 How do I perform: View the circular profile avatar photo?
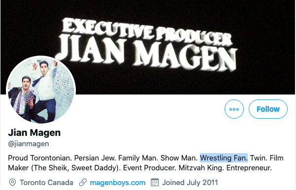point(41,91)
